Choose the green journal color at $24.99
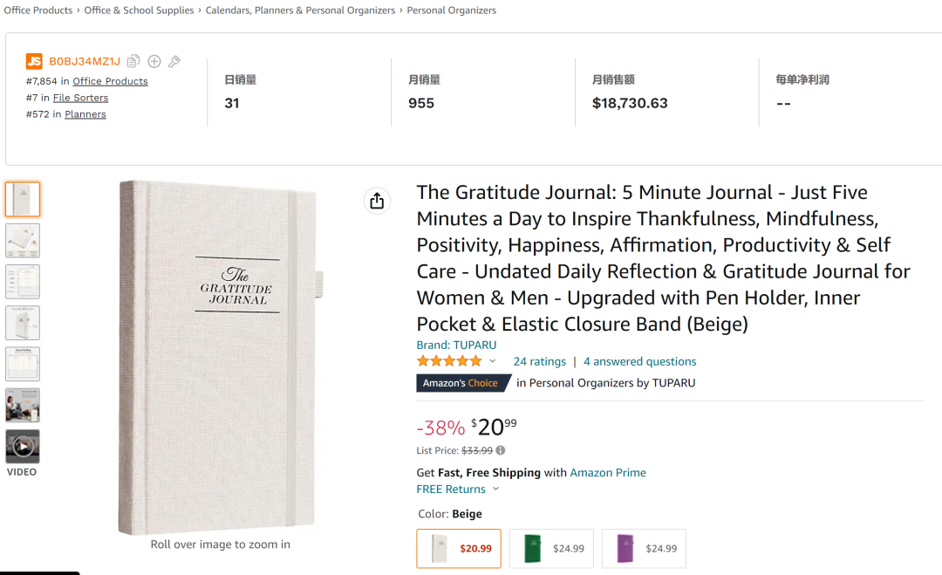 (x=551, y=548)
